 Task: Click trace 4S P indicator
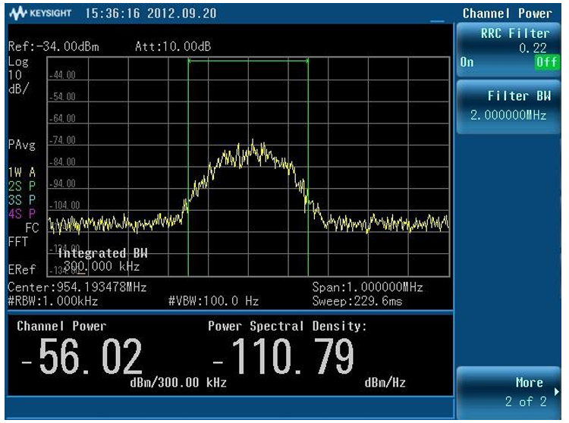pyautogui.click(x=22, y=214)
